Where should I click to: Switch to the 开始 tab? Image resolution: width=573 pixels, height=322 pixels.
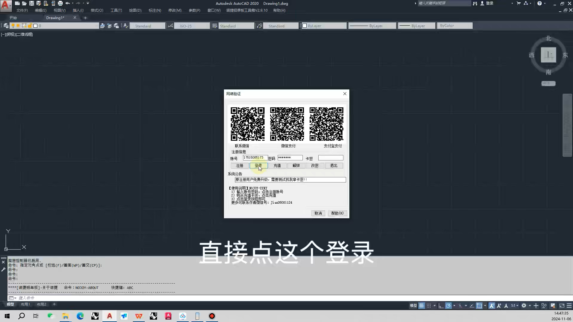tap(13, 18)
